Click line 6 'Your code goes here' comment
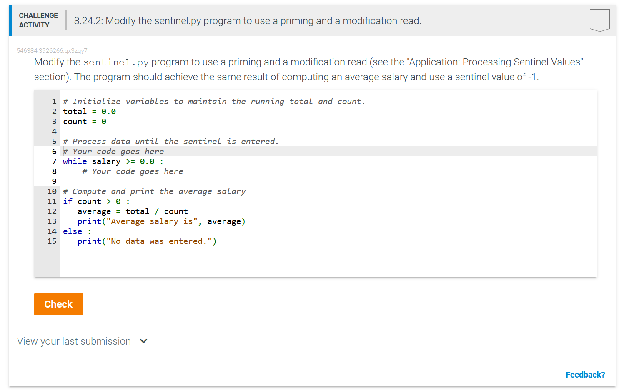Screen dimensions: 624x390 click(x=113, y=151)
